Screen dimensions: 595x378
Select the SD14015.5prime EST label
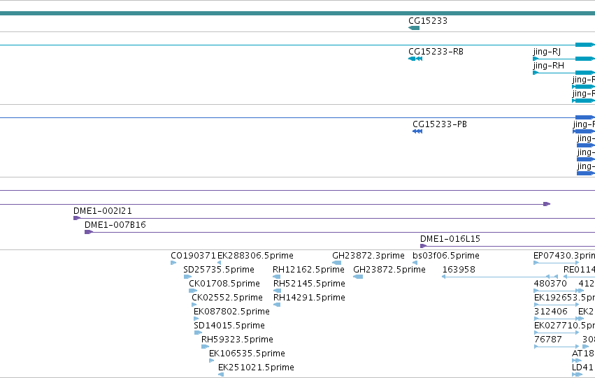point(229,326)
